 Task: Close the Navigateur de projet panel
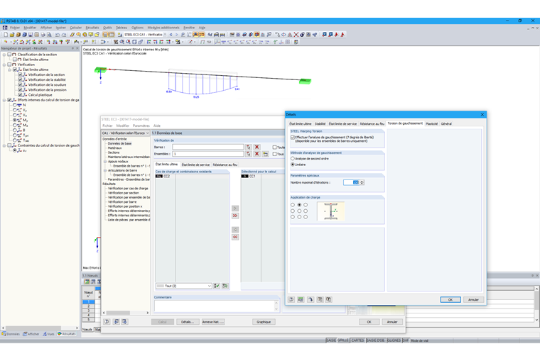77,48
